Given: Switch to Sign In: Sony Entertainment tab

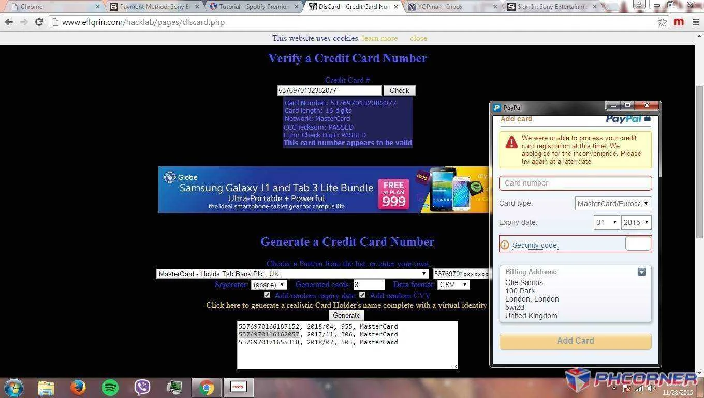Looking at the screenshot, I should click(x=552, y=7).
